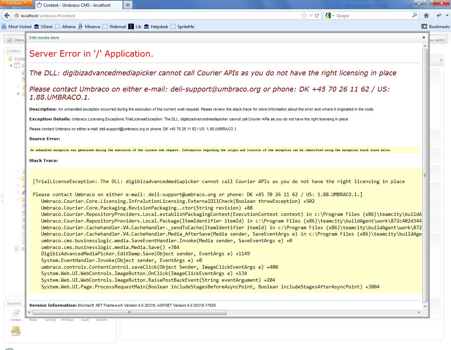Open the Google search engine dropdown

click(x=330, y=15)
